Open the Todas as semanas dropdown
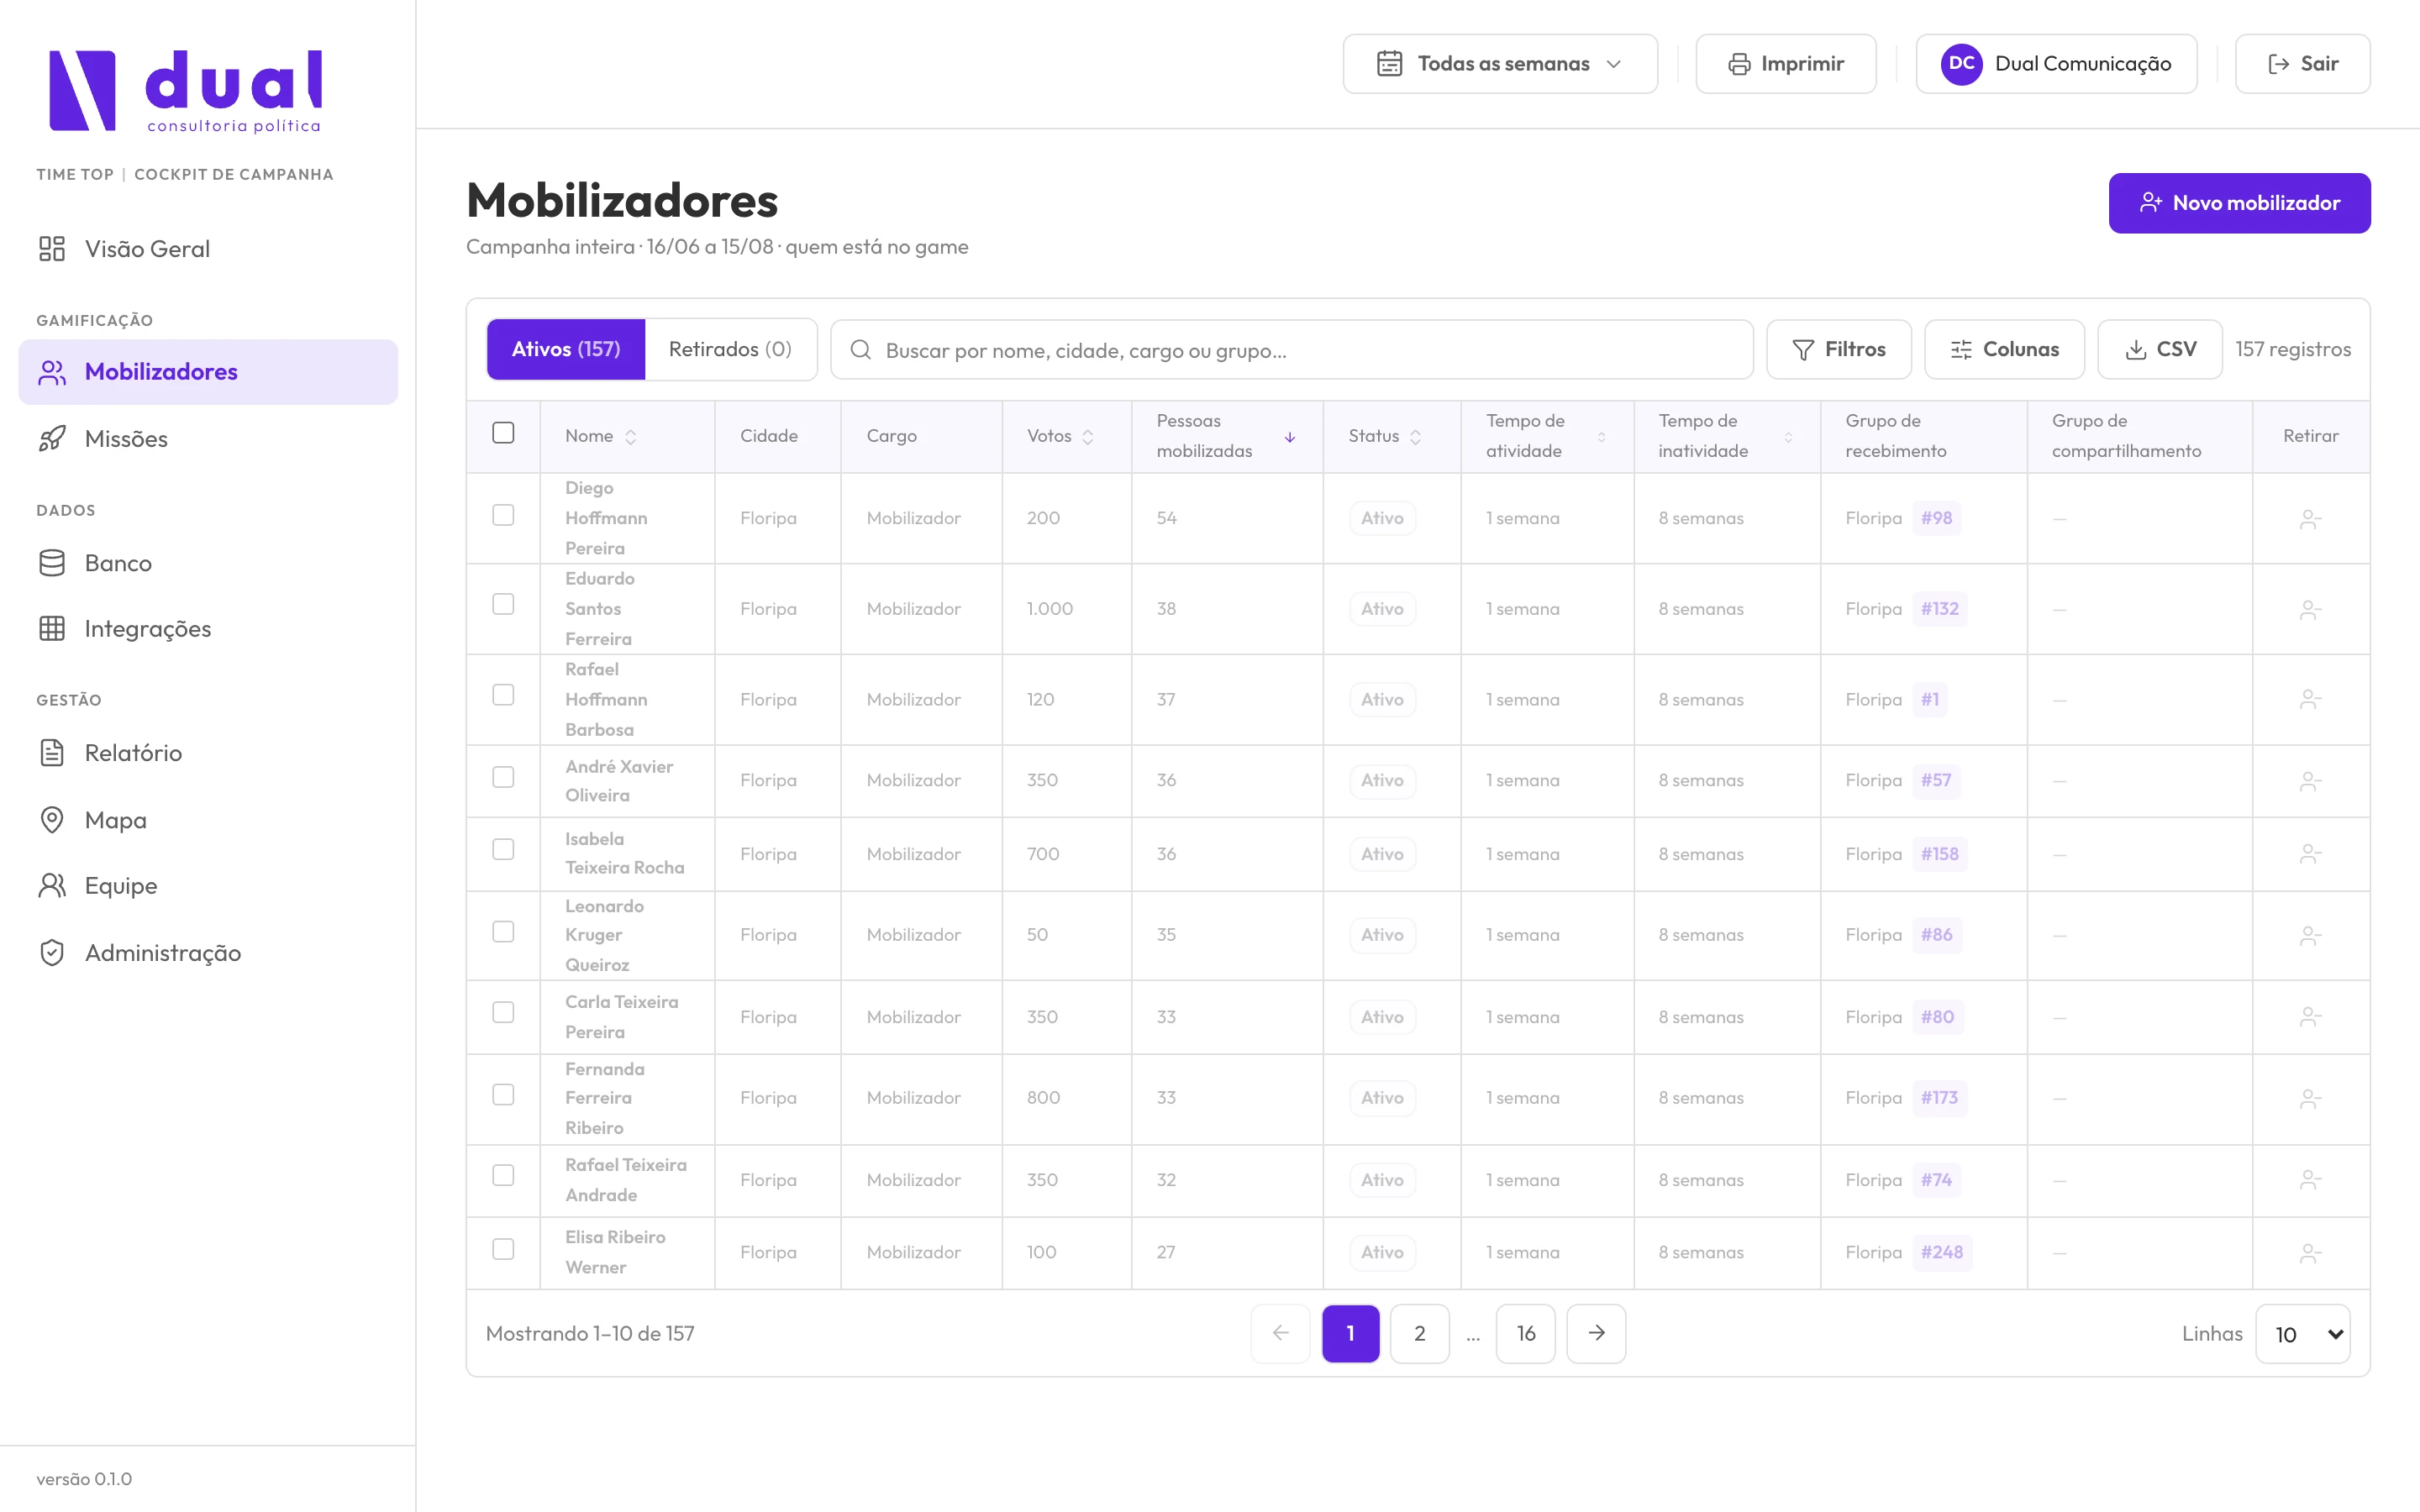The image size is (2420, 1512). pos(1500,64)
